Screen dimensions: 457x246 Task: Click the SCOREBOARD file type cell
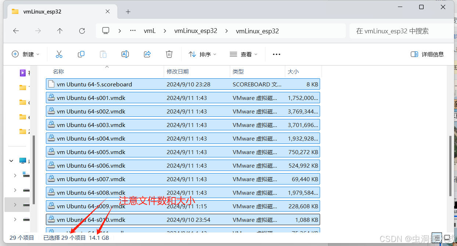coord(257,84)
